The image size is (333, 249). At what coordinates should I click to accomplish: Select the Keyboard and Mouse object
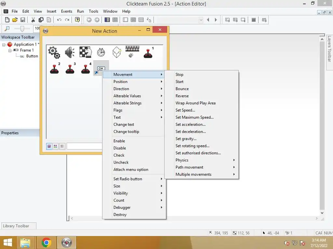[x=132, y=52]
